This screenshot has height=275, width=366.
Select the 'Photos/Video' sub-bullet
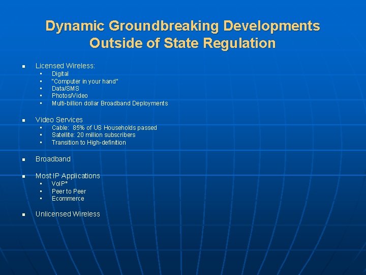[x=70, y=96]
